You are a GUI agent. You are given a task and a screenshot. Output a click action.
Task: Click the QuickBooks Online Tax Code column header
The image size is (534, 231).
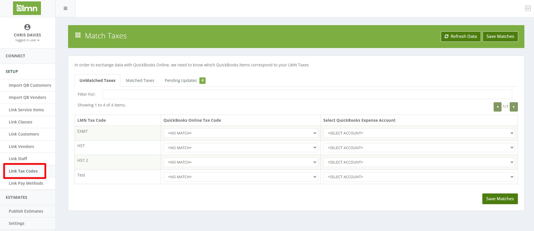point(241,120)
